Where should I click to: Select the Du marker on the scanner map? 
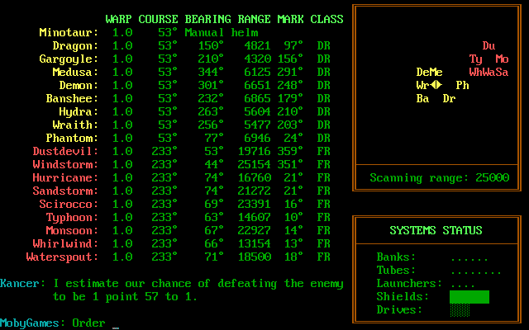tap(488, 46)
